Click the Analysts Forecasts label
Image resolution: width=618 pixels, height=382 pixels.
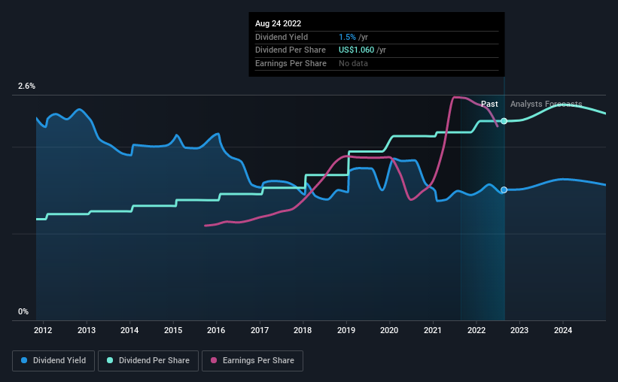point(546,104)
